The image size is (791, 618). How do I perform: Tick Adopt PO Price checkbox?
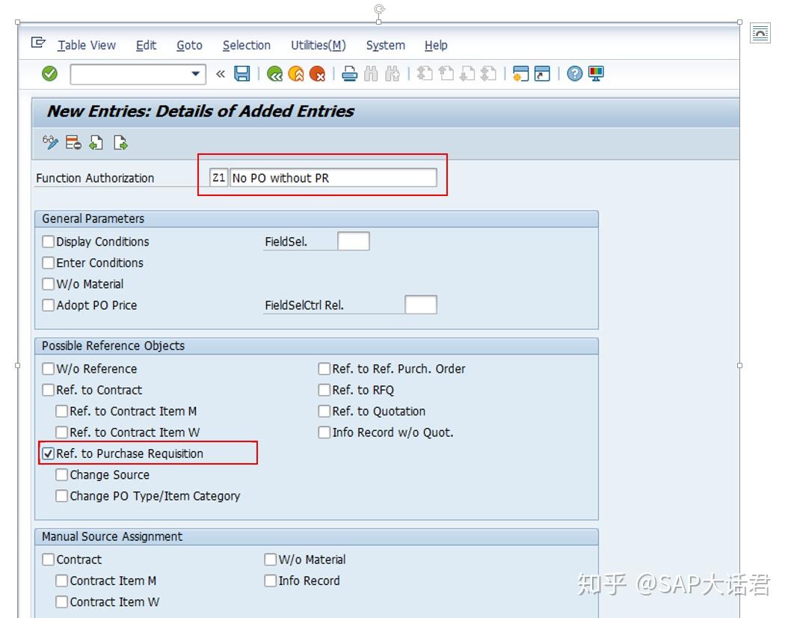[49, 305]
